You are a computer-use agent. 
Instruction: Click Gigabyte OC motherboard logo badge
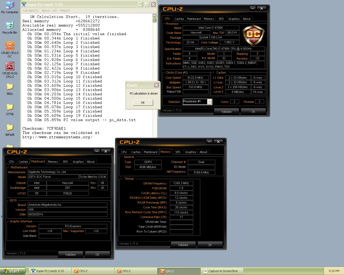[x=253, y=35]
